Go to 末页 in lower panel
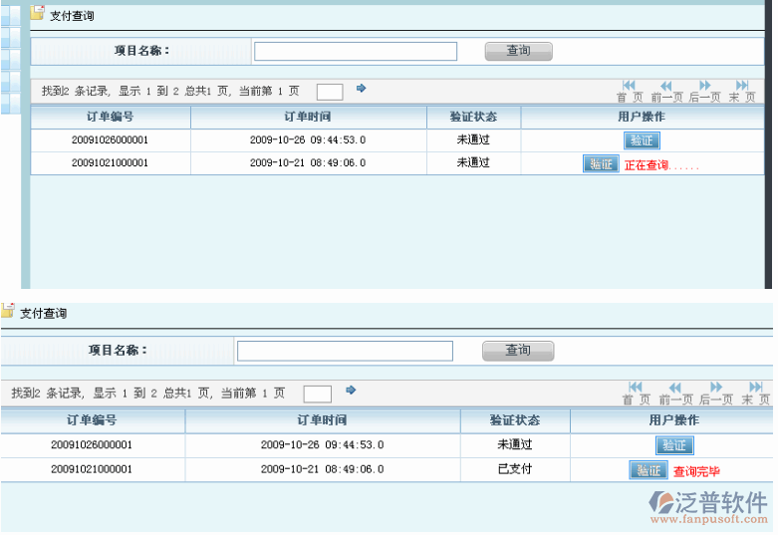This screenshot has height=535, width=778. [756, 394]
